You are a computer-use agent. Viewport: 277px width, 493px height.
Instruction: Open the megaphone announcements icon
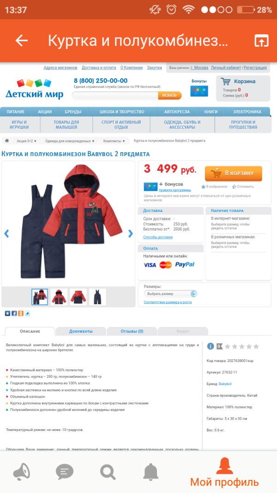[22, 472]
